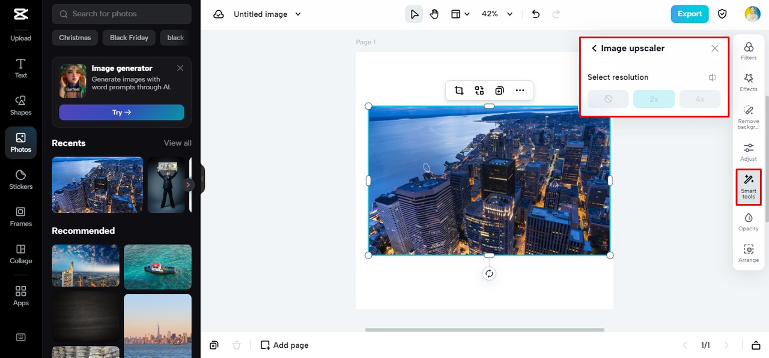The width and height of the screenshot is (769, 358).
Task: Open the Frames panel
Action: (20, 217)
